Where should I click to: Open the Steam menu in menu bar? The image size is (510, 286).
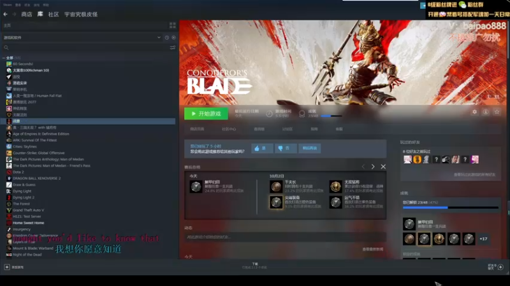(x=8, y=5)
